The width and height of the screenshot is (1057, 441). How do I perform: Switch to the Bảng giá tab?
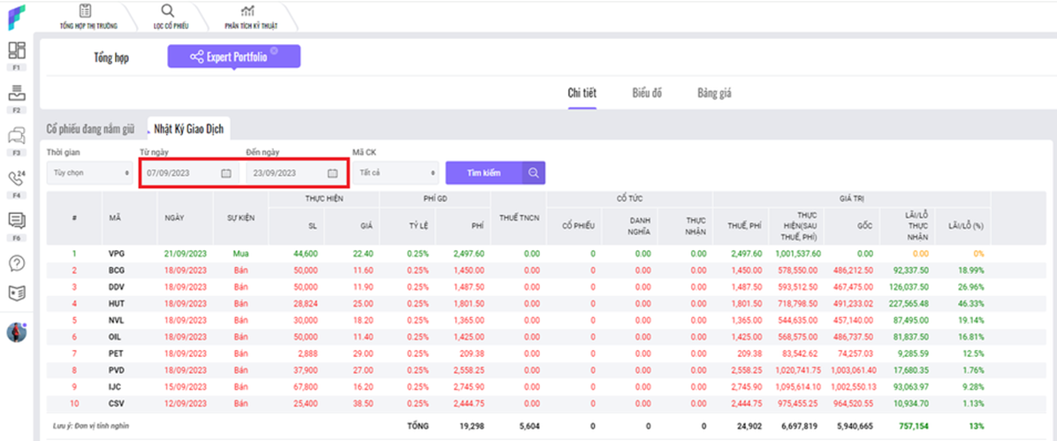pyautogui.click(x=714, y=94)
